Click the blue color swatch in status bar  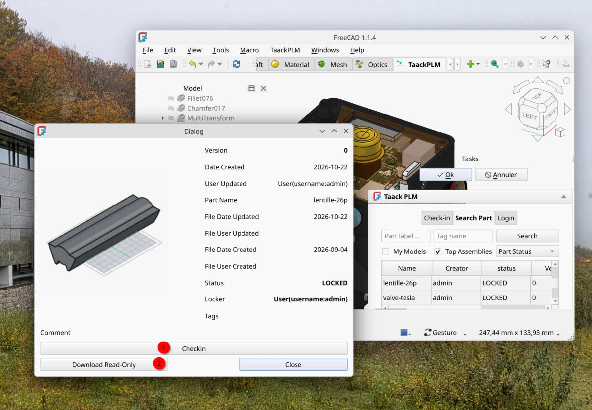[x=404, y=332]
